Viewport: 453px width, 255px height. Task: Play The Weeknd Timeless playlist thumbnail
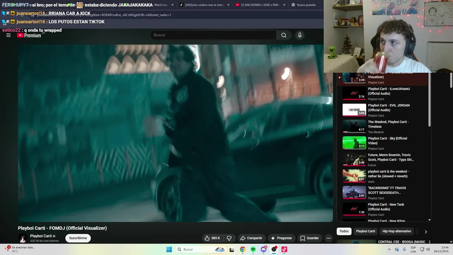[x=354, y=126]
